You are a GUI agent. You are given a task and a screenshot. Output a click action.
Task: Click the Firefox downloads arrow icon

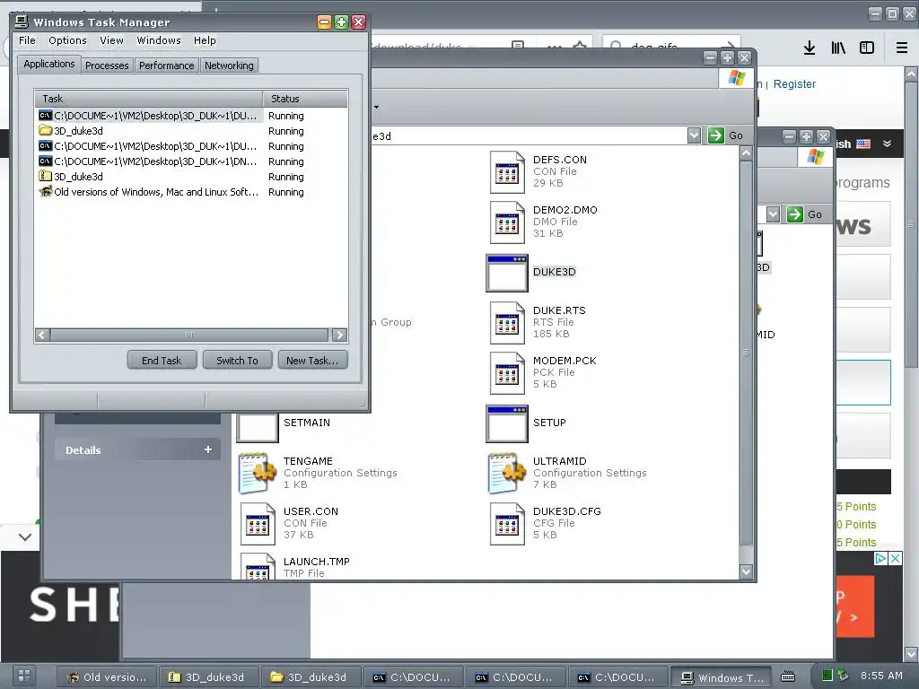pos(810,48)
